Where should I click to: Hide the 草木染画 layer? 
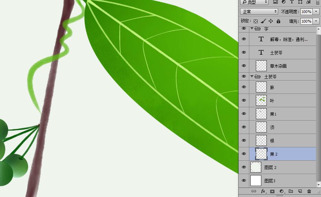click(x=244, y=66)
